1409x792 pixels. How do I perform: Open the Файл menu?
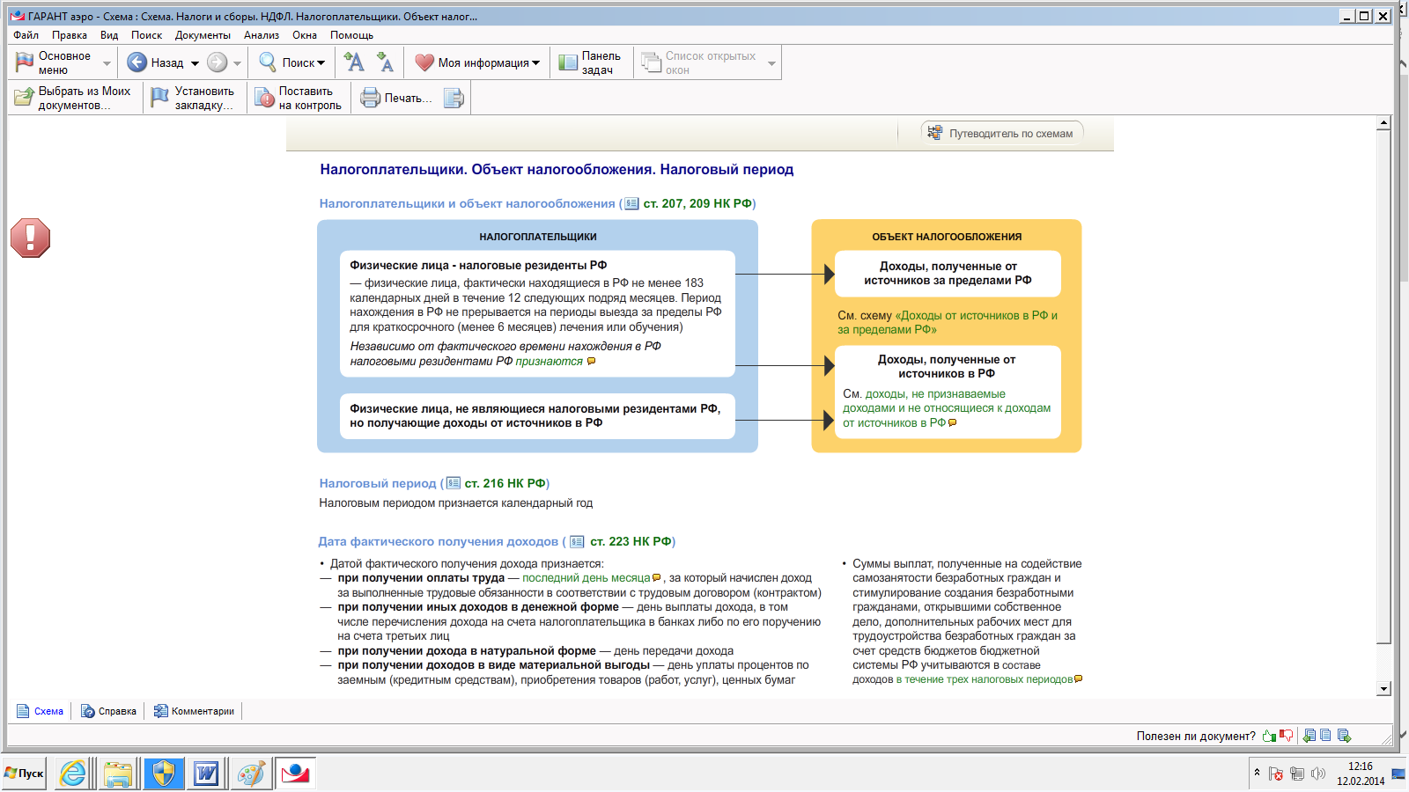tap(26, 35)
